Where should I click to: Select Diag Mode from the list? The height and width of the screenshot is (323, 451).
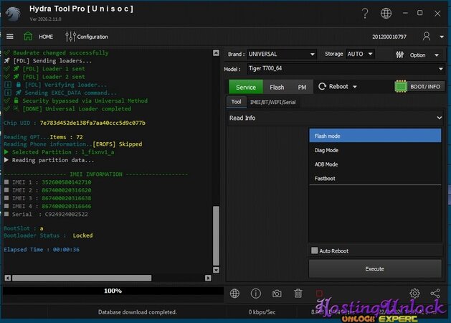point(326,150)
